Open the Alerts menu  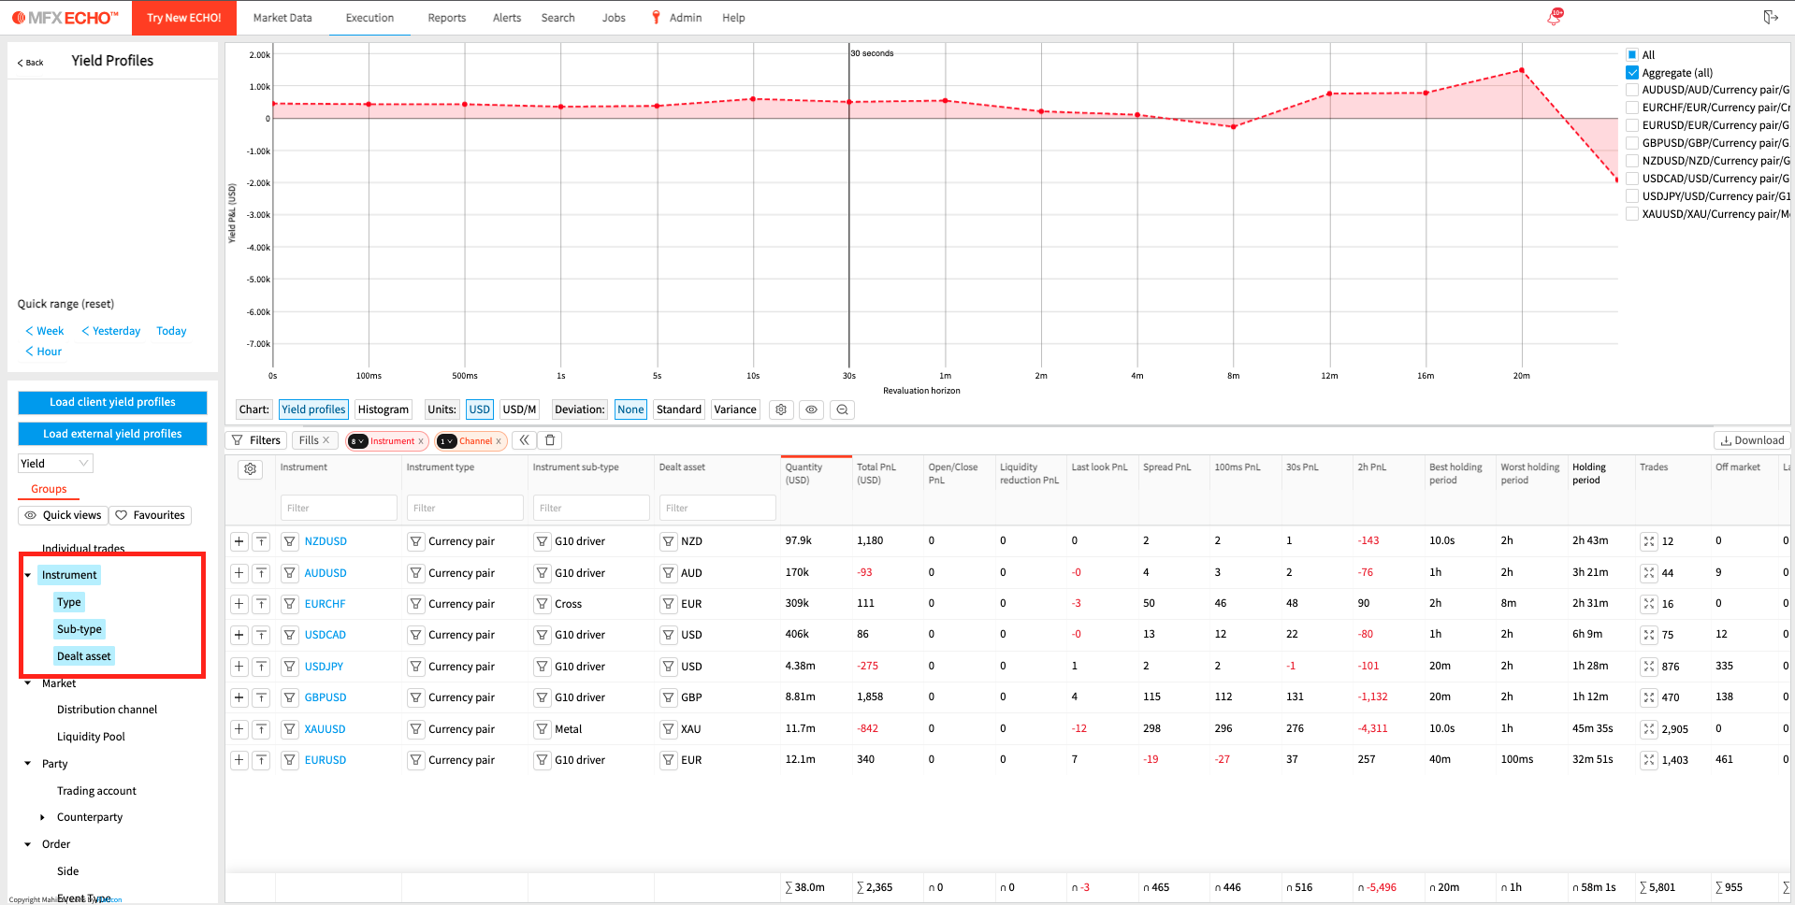[x=507, y=18]
